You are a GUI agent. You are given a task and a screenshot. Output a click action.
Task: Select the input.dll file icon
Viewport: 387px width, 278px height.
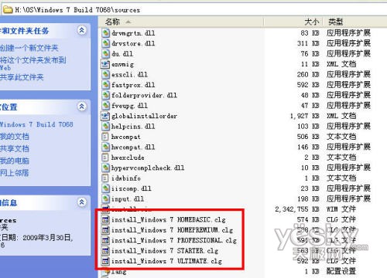(105, 198)
